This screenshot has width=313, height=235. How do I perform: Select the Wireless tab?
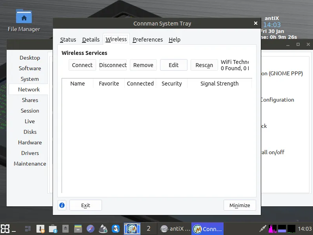click(x=116, y=39)
